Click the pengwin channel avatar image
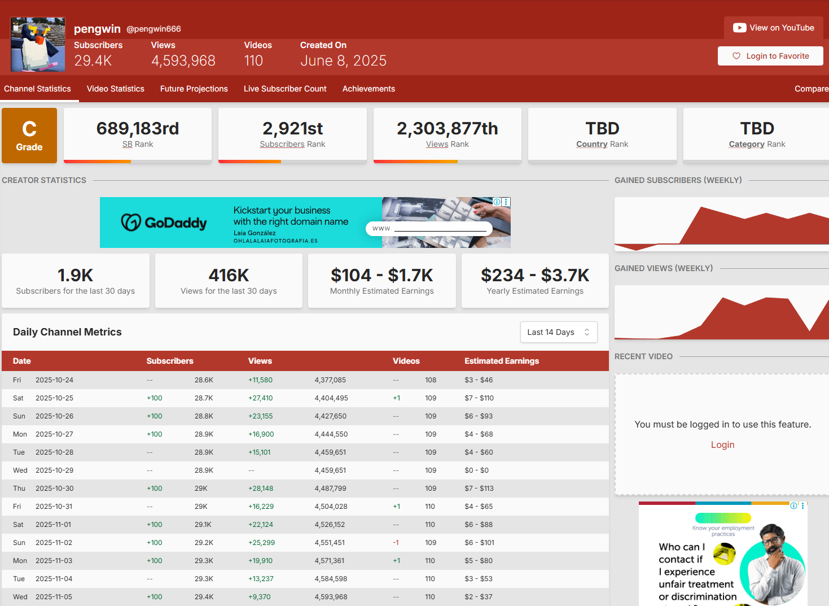The height and width of the screenshot is (606, 829). click(38, 45)
